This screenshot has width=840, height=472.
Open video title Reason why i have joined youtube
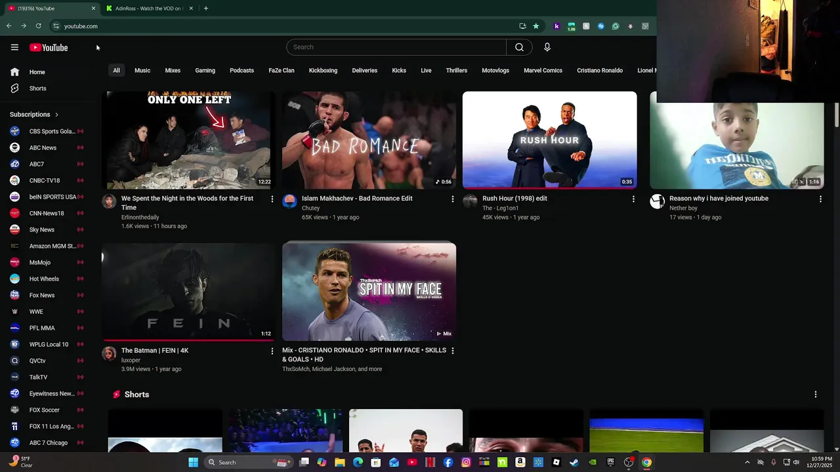coord(719,199)
